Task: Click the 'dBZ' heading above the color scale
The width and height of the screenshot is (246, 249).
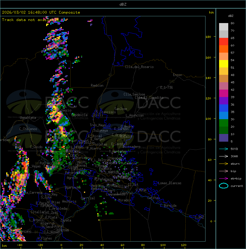Action: click(x=231, y=16)
